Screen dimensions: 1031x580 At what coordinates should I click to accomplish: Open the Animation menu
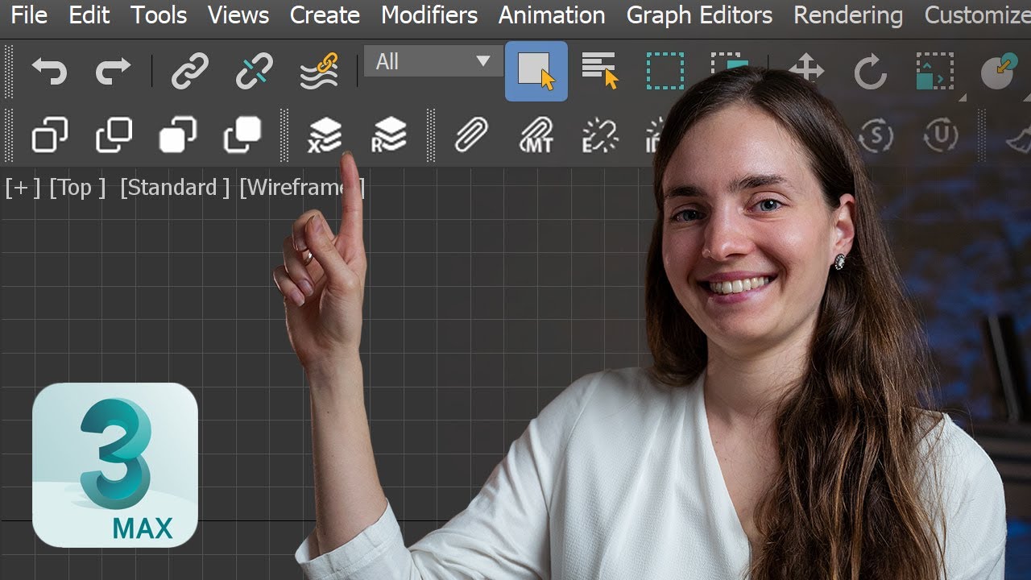552,15
